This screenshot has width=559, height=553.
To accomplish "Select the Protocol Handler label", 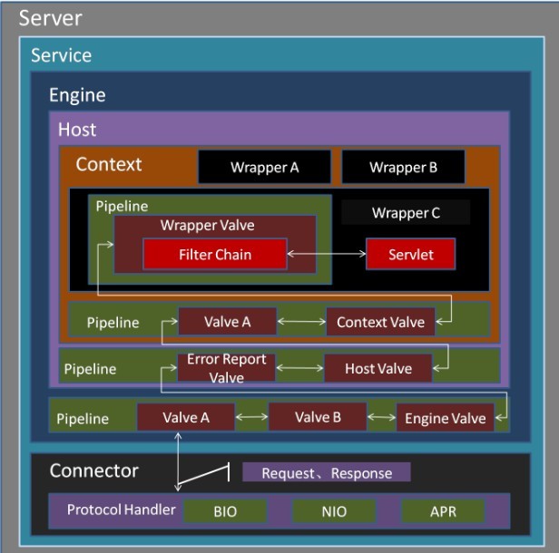I will [x=121, y=509].
